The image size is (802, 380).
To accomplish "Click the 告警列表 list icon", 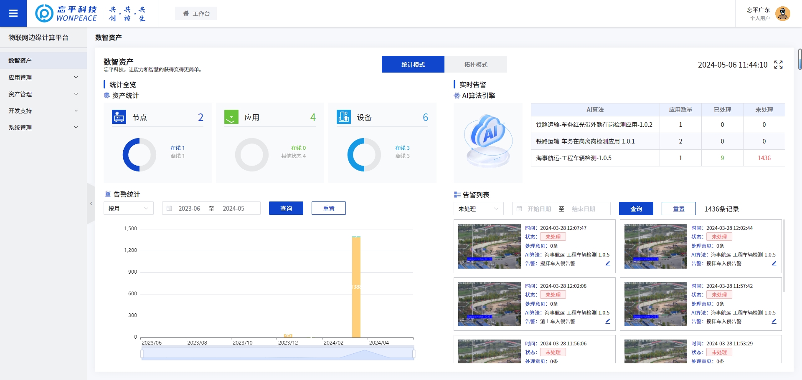I will (x=457, y=194).
